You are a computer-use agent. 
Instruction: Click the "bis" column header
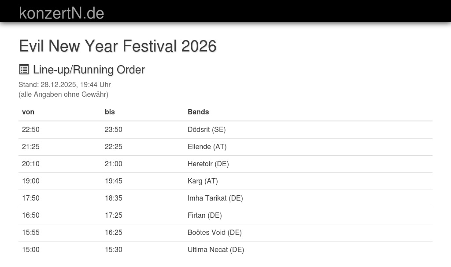(x=110, y=112)
